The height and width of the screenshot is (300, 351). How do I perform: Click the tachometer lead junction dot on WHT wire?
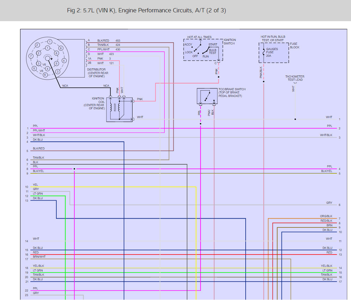point(295,119)
